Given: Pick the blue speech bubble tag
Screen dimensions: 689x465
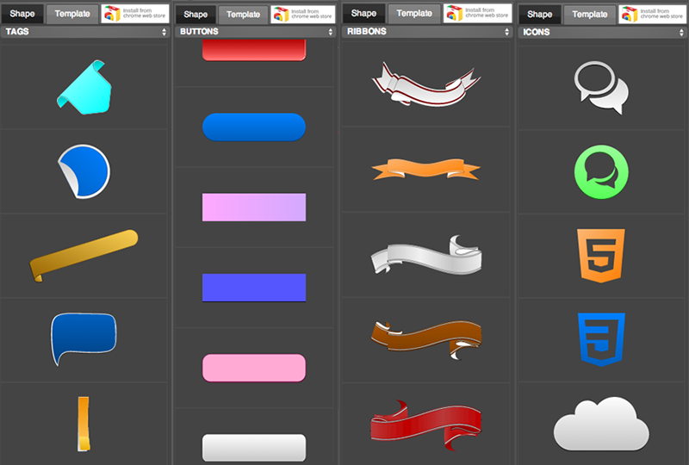Looking at the screenshot, I should (82, 337).
